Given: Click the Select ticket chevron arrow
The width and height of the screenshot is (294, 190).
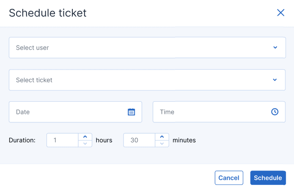Looking at the screenshot, I should point(275,80).
